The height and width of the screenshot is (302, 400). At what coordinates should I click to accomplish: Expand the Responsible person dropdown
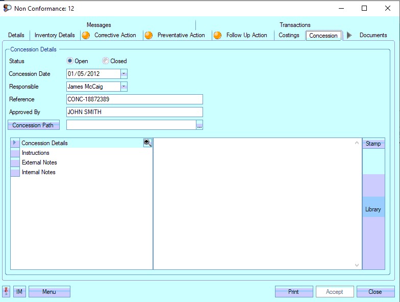coord(123,87)
